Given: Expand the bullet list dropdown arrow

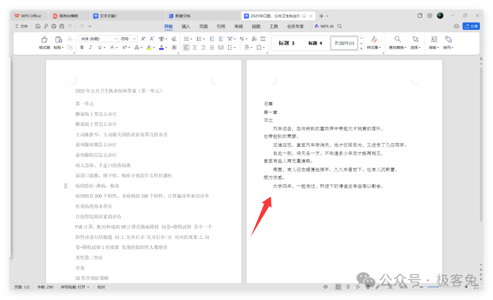Looking at the screenshot, I should click(191, 39).
